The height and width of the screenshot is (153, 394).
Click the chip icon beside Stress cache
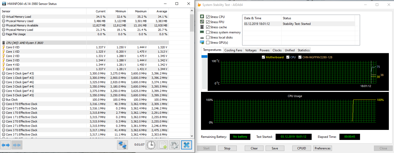pyautogui.click(x=202, y=27)
